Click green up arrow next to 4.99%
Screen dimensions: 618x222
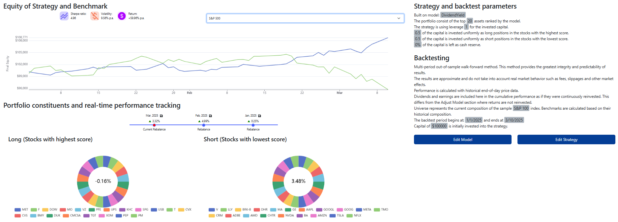pos(199,121)
